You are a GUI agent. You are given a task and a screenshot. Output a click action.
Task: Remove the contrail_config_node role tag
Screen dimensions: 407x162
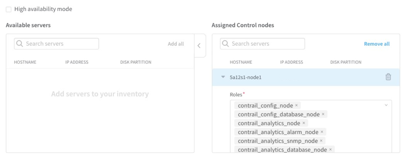(296, 105)
